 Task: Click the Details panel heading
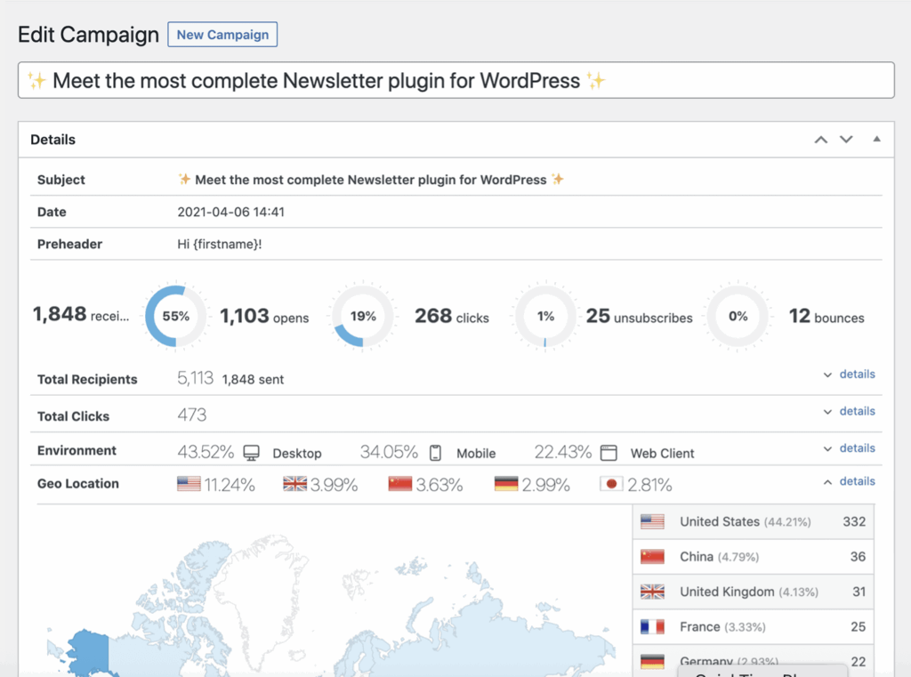pyautogui.click(x=52, y=140)
